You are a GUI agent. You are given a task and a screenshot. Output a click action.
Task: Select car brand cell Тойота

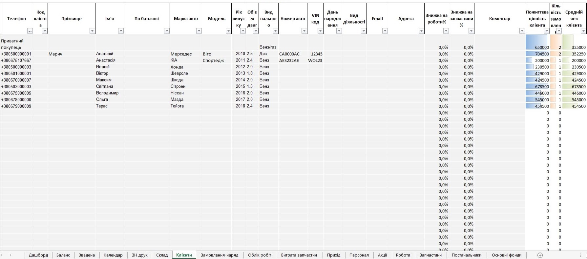186,106
